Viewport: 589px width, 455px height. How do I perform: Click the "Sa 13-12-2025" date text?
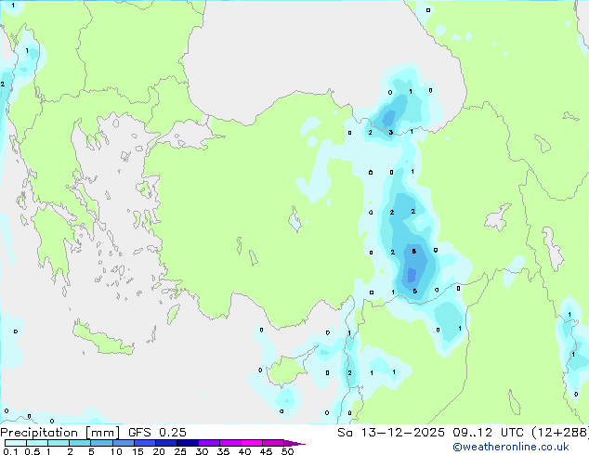coord(391,433)
